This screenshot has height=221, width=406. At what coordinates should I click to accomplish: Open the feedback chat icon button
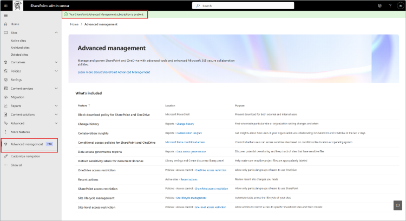[x=398, y=205]
